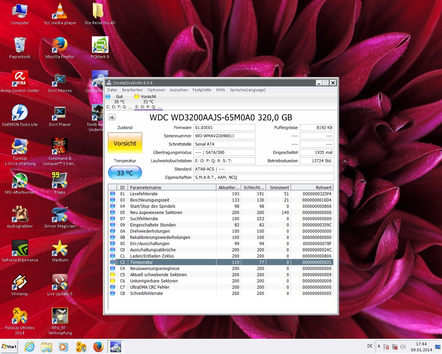
Task: Click the Seriennummer field WD-WMAV22040011
Action: tap(224, 136)
